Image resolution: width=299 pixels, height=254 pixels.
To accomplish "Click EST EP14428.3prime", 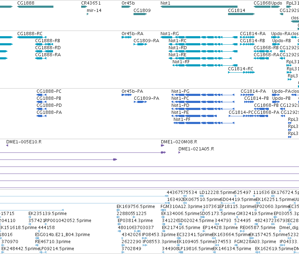I will click(204, 231).
